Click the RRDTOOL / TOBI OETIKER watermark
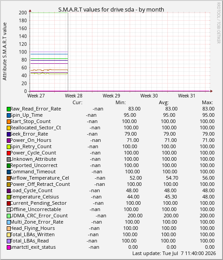 pos(219,23)
